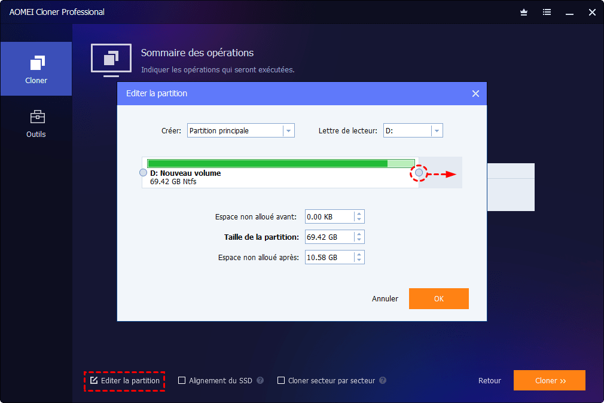Click help icon beside Cloner secteur par secteur
Viewport: 604px width, 403px height.
(x=383, y=380)
